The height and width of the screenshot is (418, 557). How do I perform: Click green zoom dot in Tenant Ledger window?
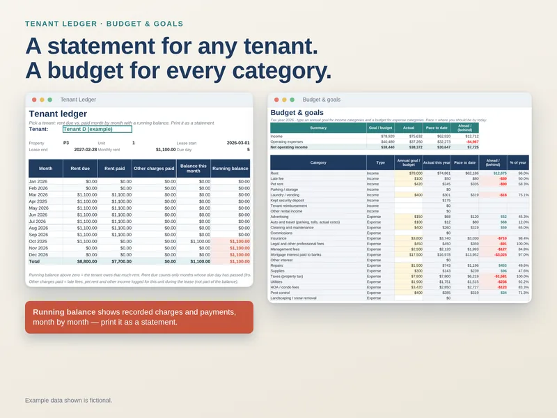[x=49, y=100]
